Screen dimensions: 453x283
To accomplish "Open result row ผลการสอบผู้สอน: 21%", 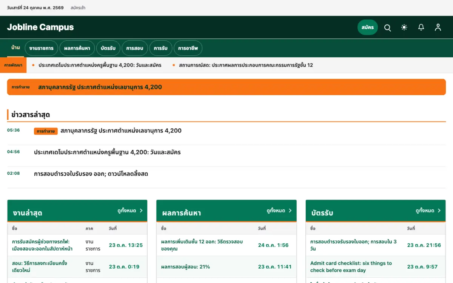I will pyautogui.click(x=185, y=267).
